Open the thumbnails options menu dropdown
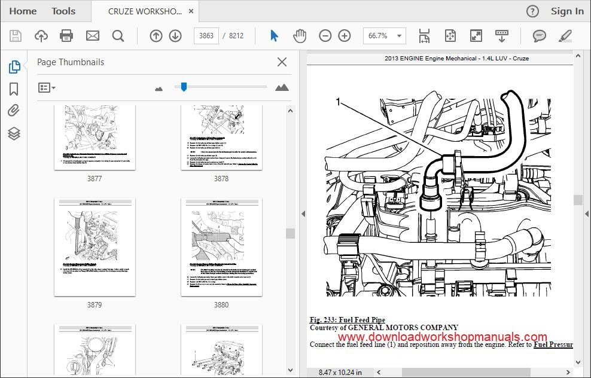 pos(47,88)
